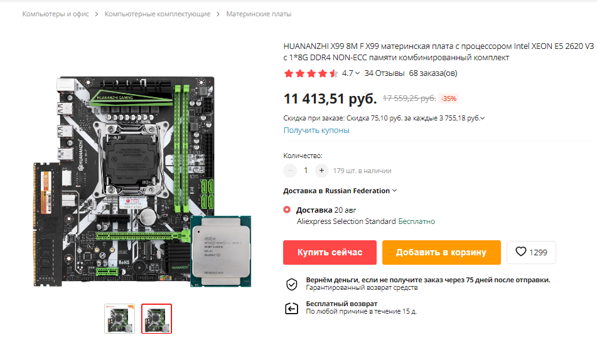Click the main motherboard product image
This screenshot has height=340, width=597.
pyautogui.click(x=142, y=181)
